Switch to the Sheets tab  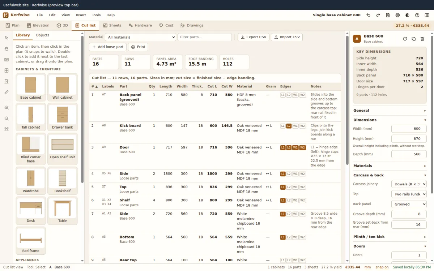tap(112, 26)
